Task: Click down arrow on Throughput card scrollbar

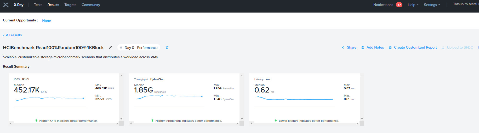Action: (242, 119)
